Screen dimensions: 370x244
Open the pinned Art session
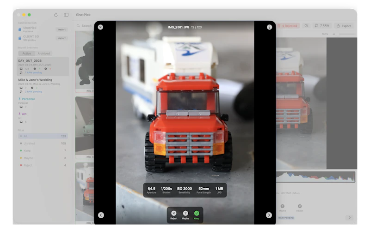[43, 118]
